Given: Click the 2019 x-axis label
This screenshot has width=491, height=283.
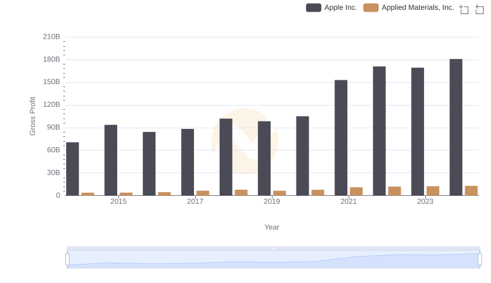Looking at the screenshot, I should point(272,201).
